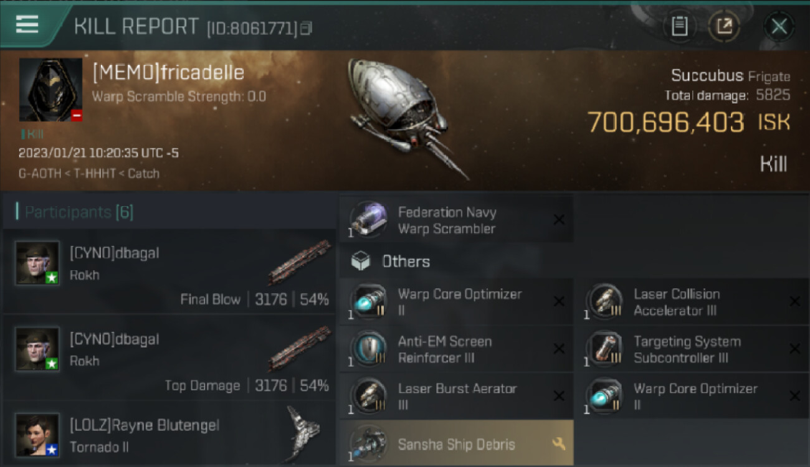Open the clipboard notes icon
The image size is (810, 467).
click(x=679, y=26)
